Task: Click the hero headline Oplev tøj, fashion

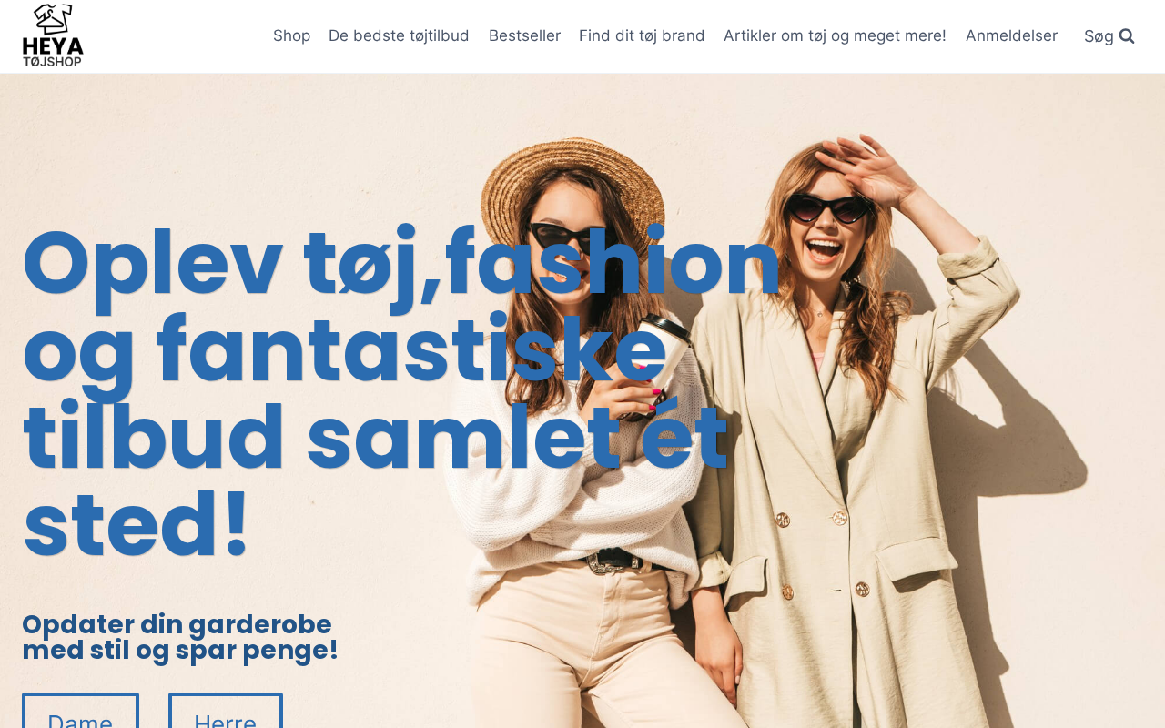Action: click(401, 264)
